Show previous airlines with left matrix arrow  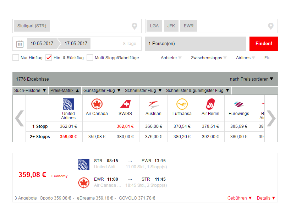pos(19,118)
